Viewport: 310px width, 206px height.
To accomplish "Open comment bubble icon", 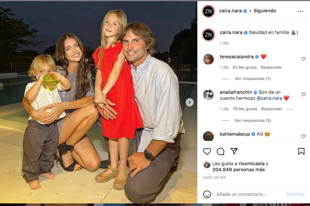I will coord(221,151).
